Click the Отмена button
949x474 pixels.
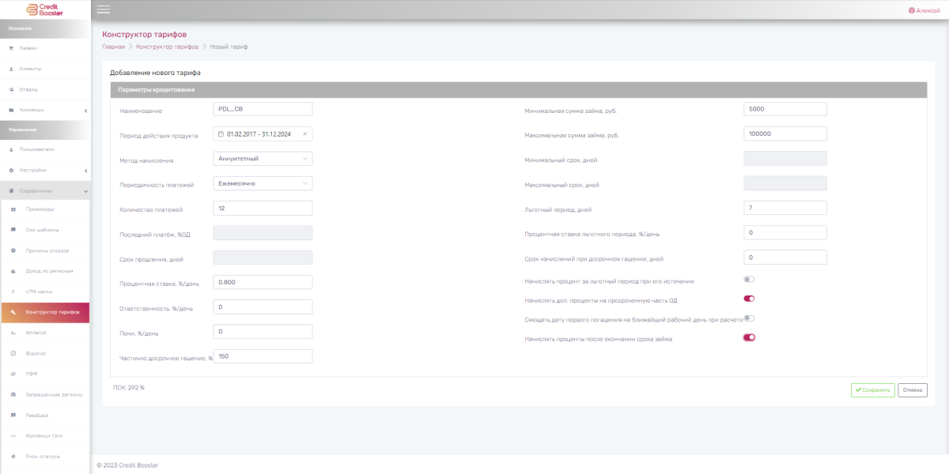point(913,389)
